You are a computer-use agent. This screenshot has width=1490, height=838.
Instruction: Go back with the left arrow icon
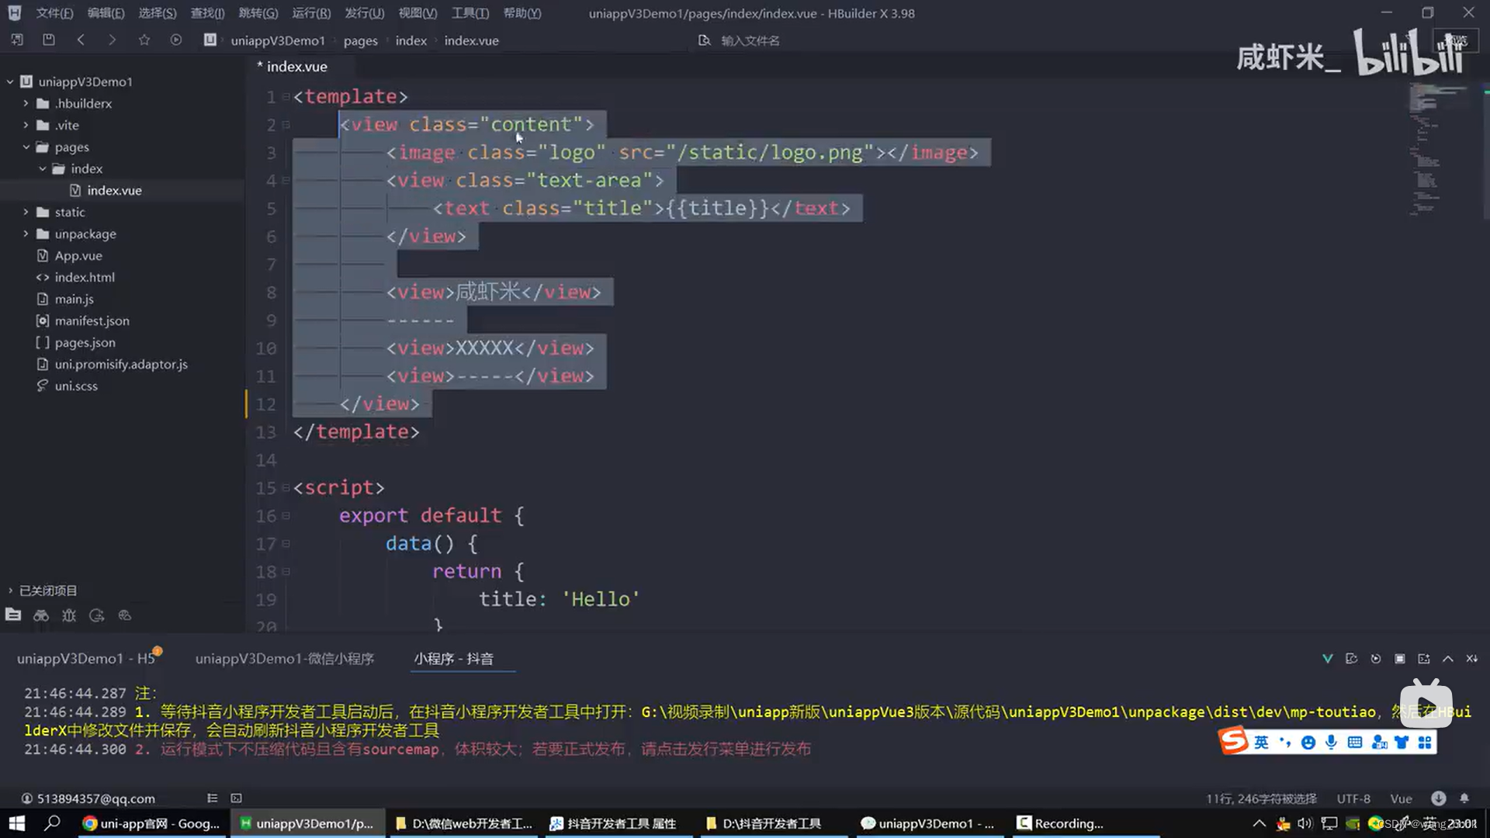[81, 40]
